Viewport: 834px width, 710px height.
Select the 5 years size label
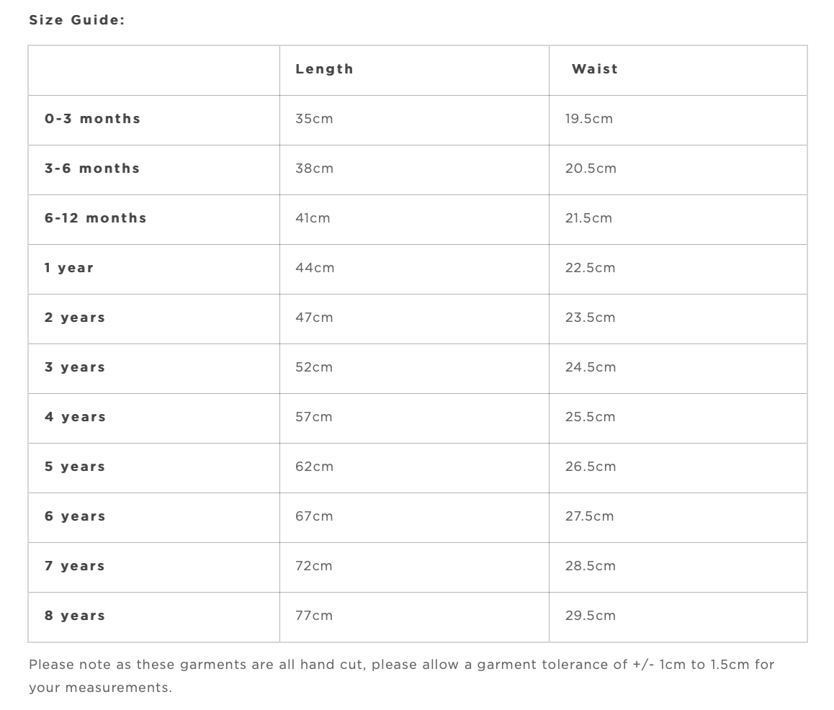pyautogui.click(x=75, y=467)
